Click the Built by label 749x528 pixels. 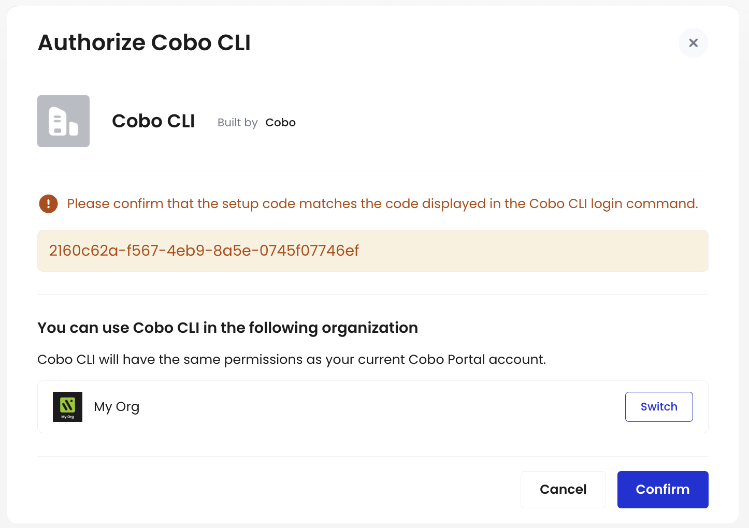(x=237, y=123)
